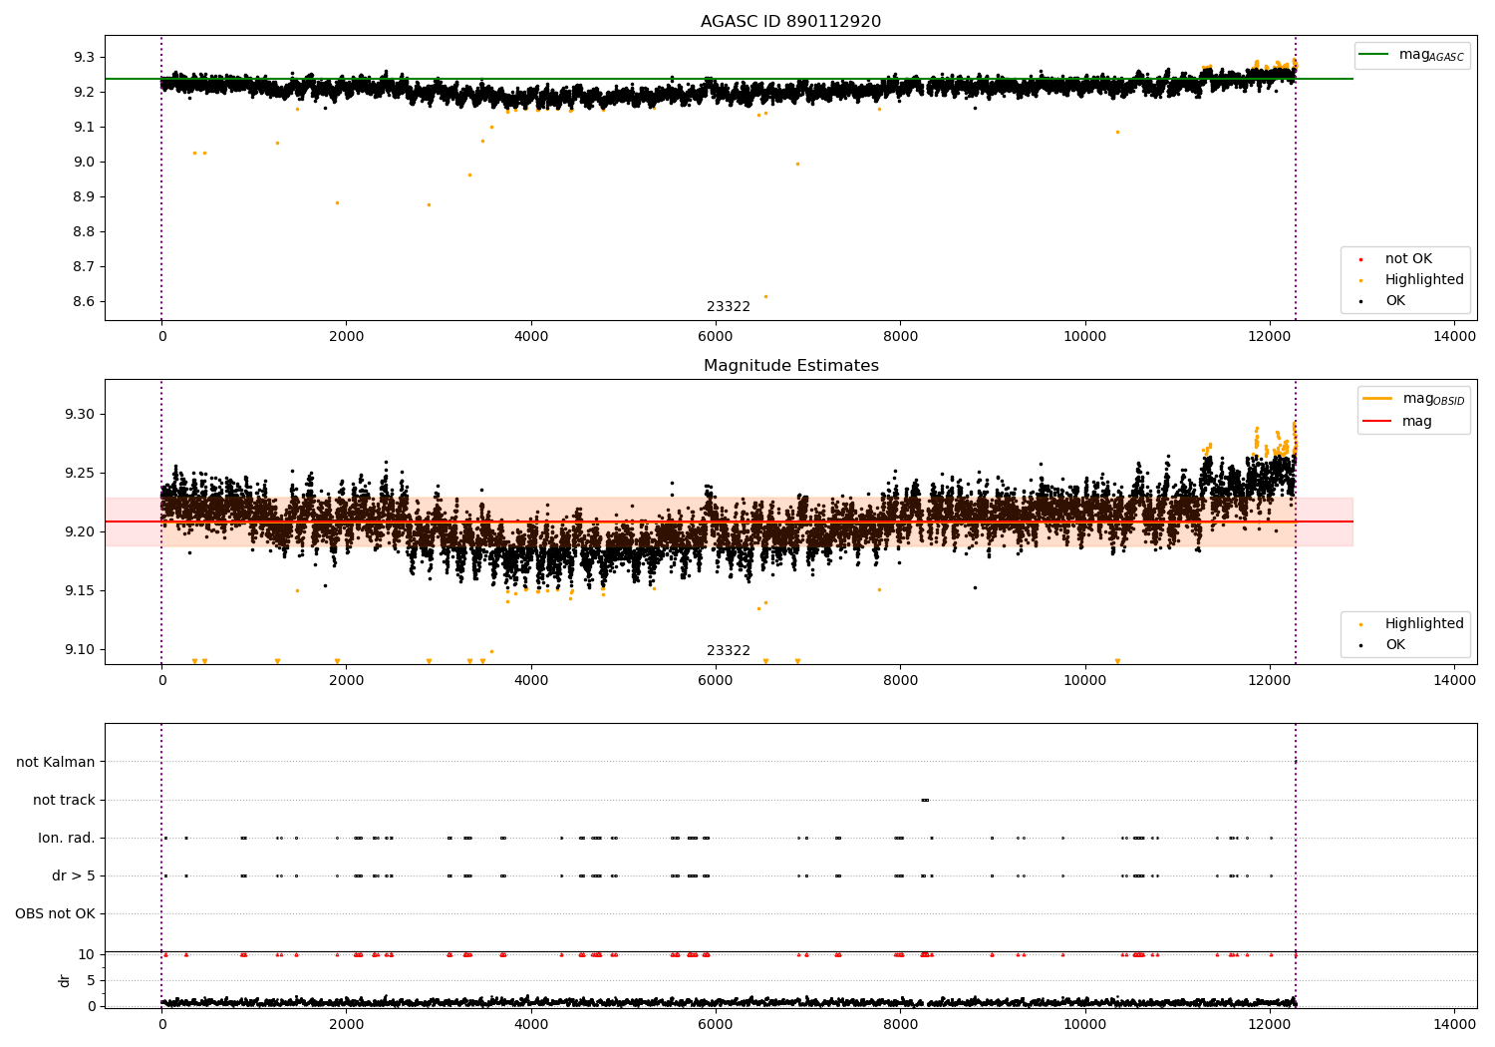Click the 9.0 y-tick in top plot

[84, 162]
